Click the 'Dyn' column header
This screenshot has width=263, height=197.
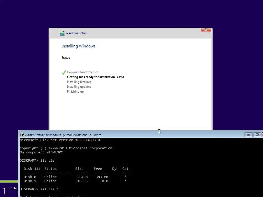[x=115, y=169]
